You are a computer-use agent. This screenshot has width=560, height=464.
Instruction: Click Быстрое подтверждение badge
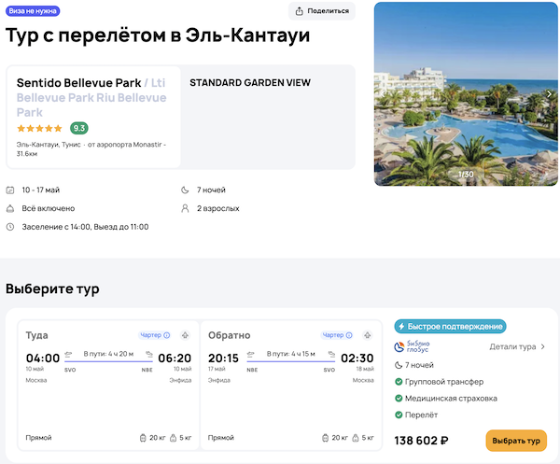(x=450, y=327)
